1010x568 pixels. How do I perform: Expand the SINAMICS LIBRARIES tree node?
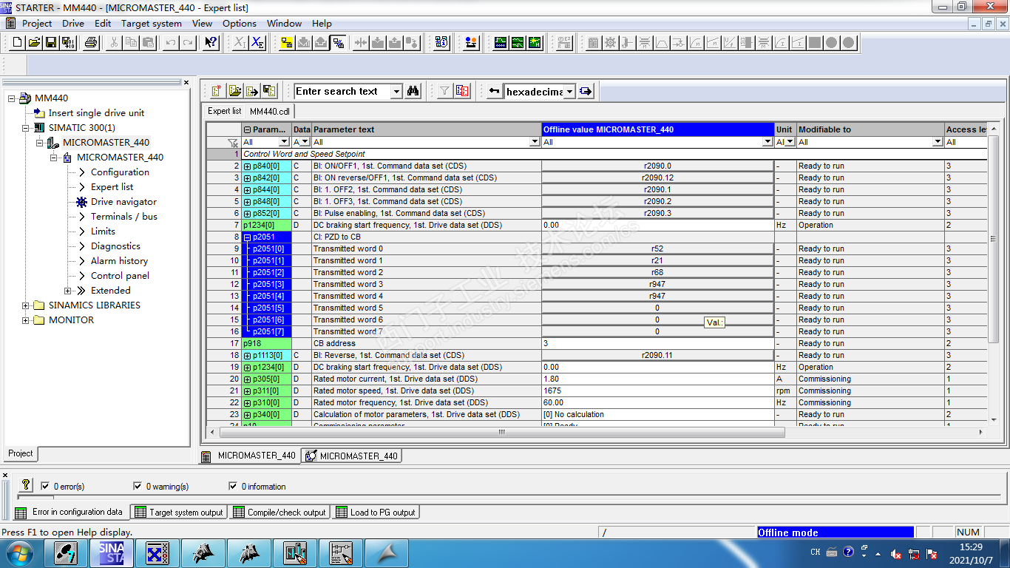point(26,305)
